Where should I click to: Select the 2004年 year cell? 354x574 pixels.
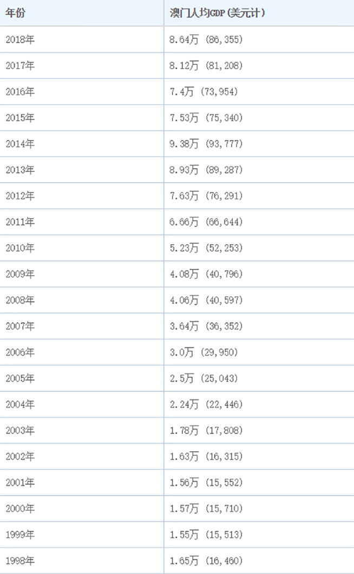click(20, 404)
